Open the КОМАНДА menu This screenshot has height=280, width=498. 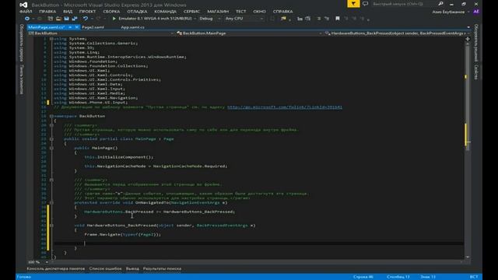(165, 12)
